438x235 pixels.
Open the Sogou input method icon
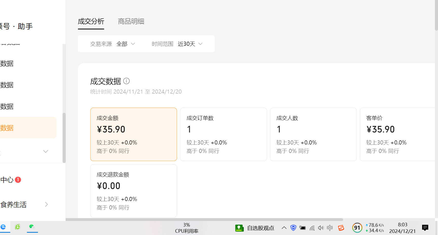click(x=341, y=228)
